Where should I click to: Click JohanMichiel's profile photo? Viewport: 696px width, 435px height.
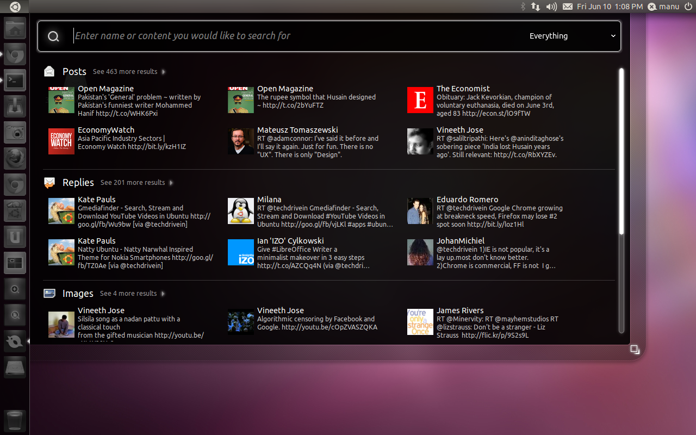pos(420,252)
